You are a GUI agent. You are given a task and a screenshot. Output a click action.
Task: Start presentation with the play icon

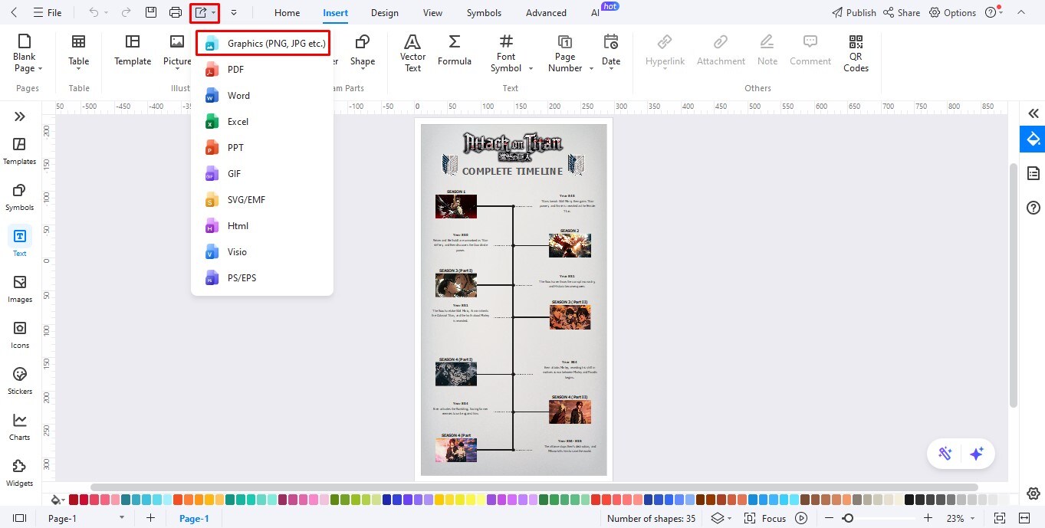point(801,518)
